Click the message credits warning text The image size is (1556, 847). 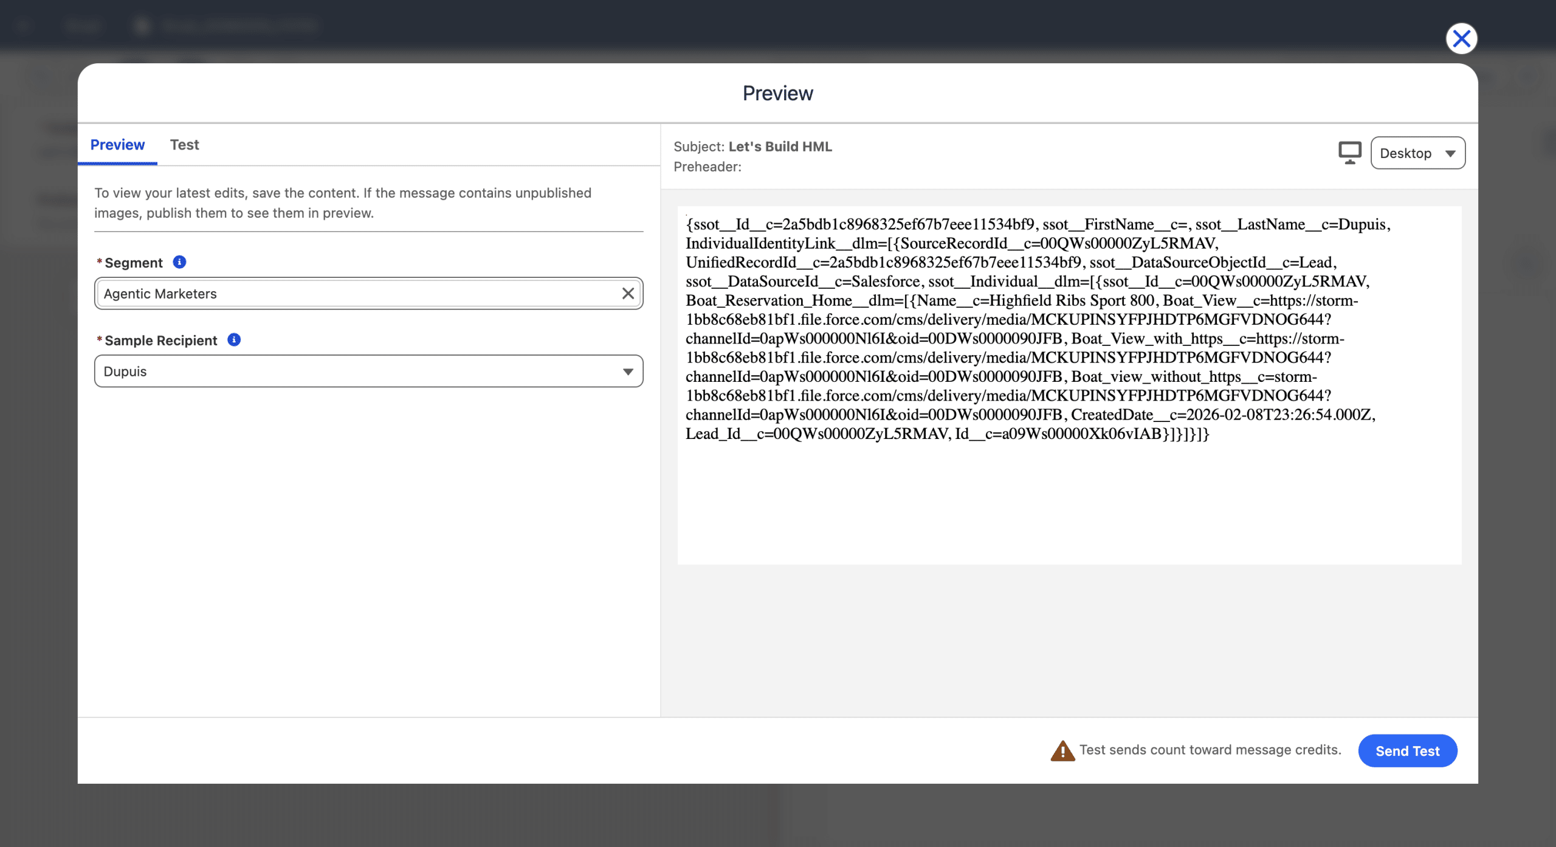click(x=1210, y=750)
